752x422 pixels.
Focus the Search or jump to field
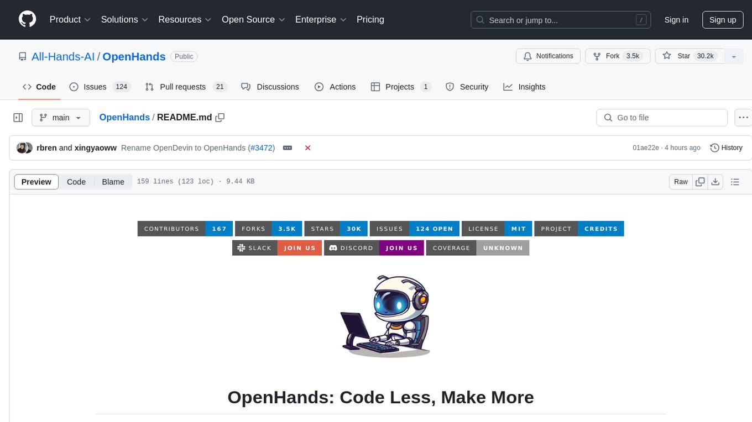561,20
